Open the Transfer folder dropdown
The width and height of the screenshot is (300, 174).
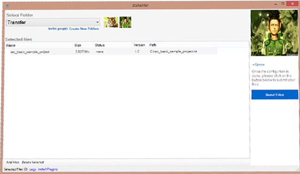tap(53, 22)
